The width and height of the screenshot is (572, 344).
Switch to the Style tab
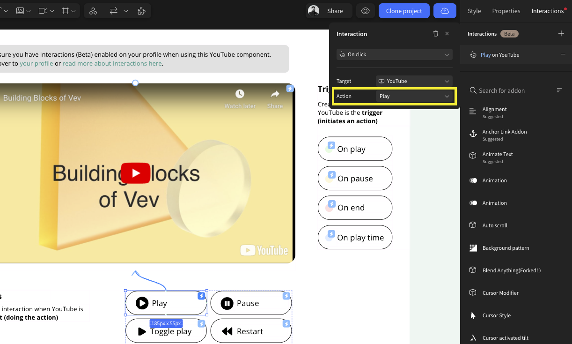tap(474, 11)
